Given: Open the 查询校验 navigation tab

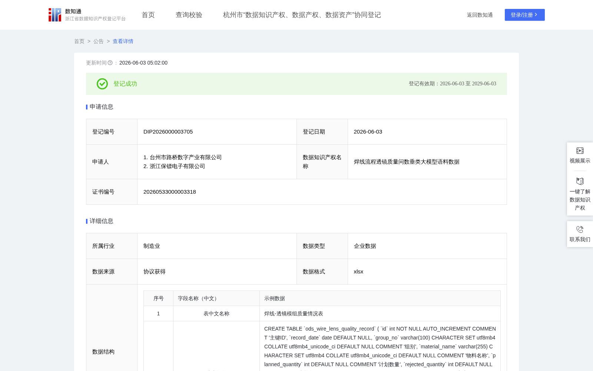Looking at the screenshot, I should [x=189, y=15].
